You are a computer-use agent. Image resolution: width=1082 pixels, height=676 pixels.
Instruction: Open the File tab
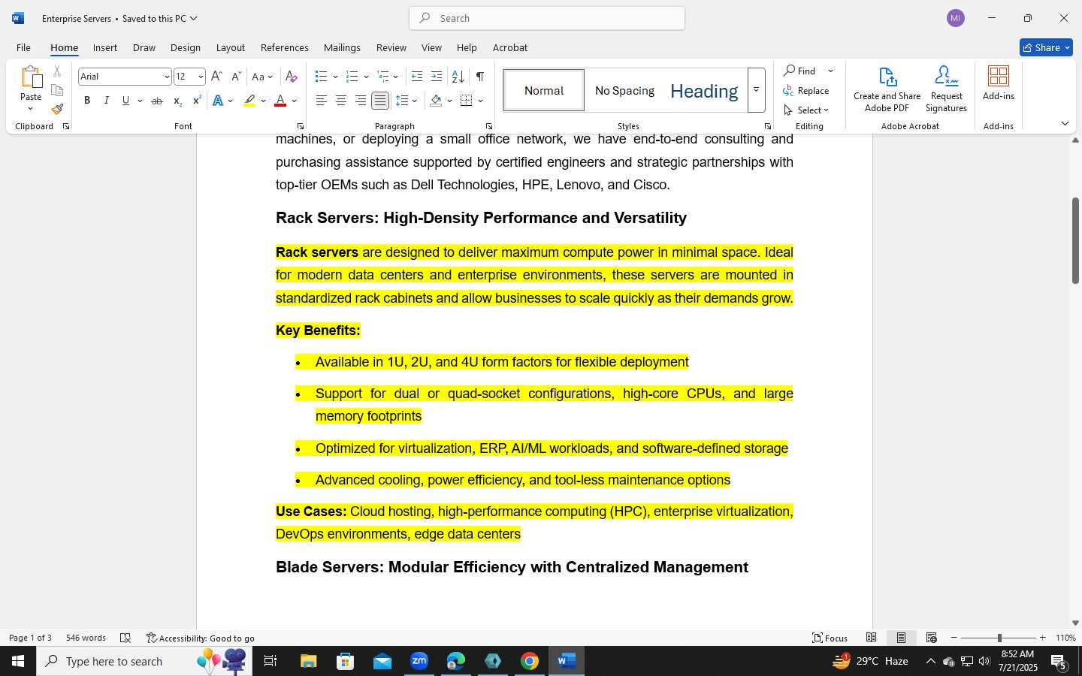pos(23,47)
